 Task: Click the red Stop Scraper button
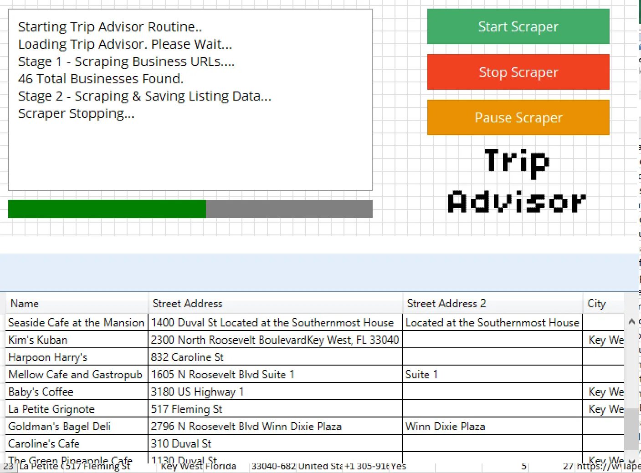pos(518,72)
